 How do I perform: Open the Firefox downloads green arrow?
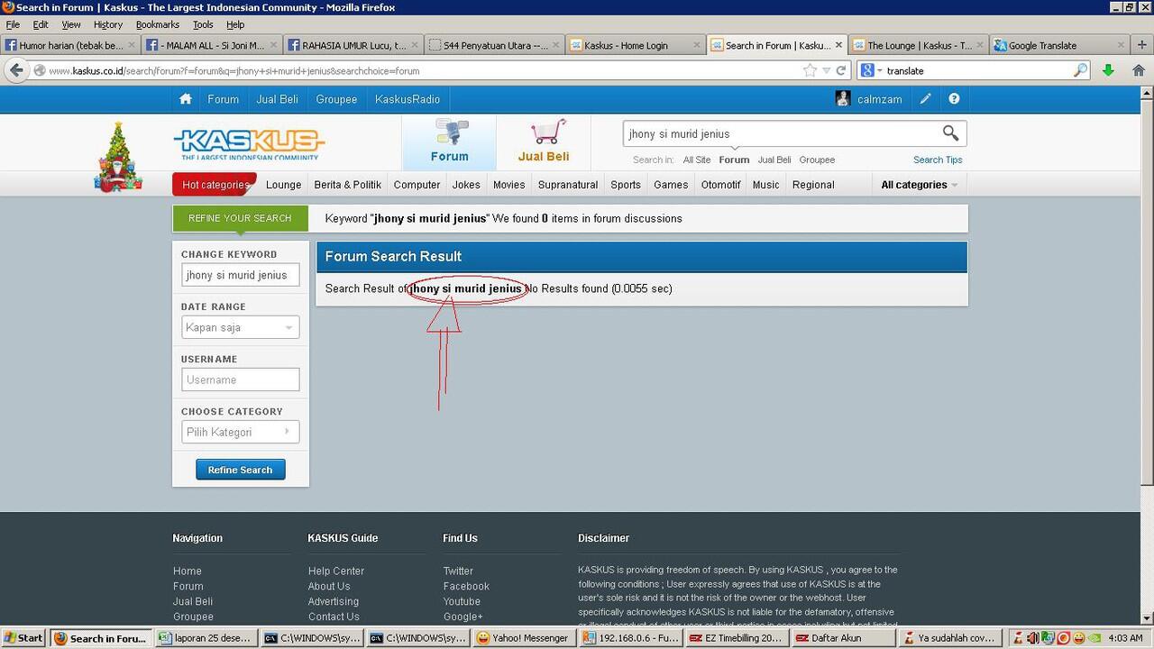pyautogui.click(x=1108, y=70)
